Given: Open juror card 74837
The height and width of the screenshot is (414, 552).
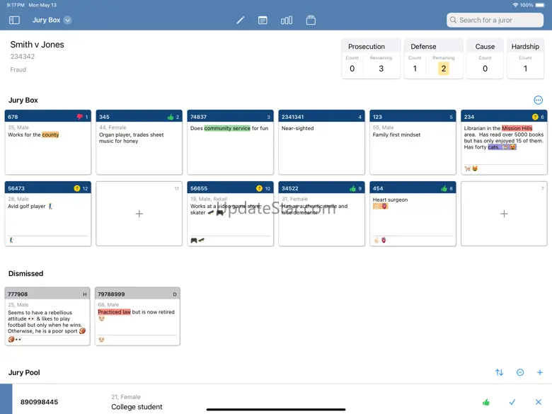Looking at the screenshot, I should [230, 142].
